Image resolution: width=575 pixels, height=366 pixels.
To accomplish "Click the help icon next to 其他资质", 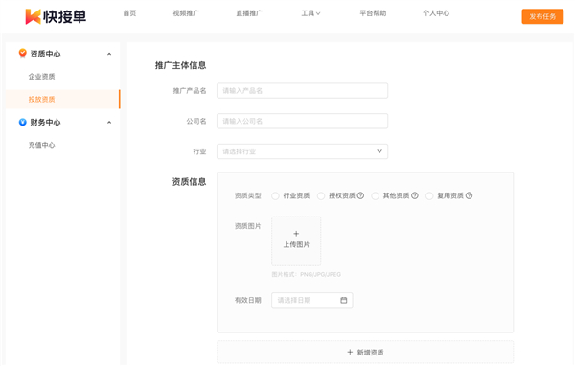I will pyautogui.click(x=415, y=195).
